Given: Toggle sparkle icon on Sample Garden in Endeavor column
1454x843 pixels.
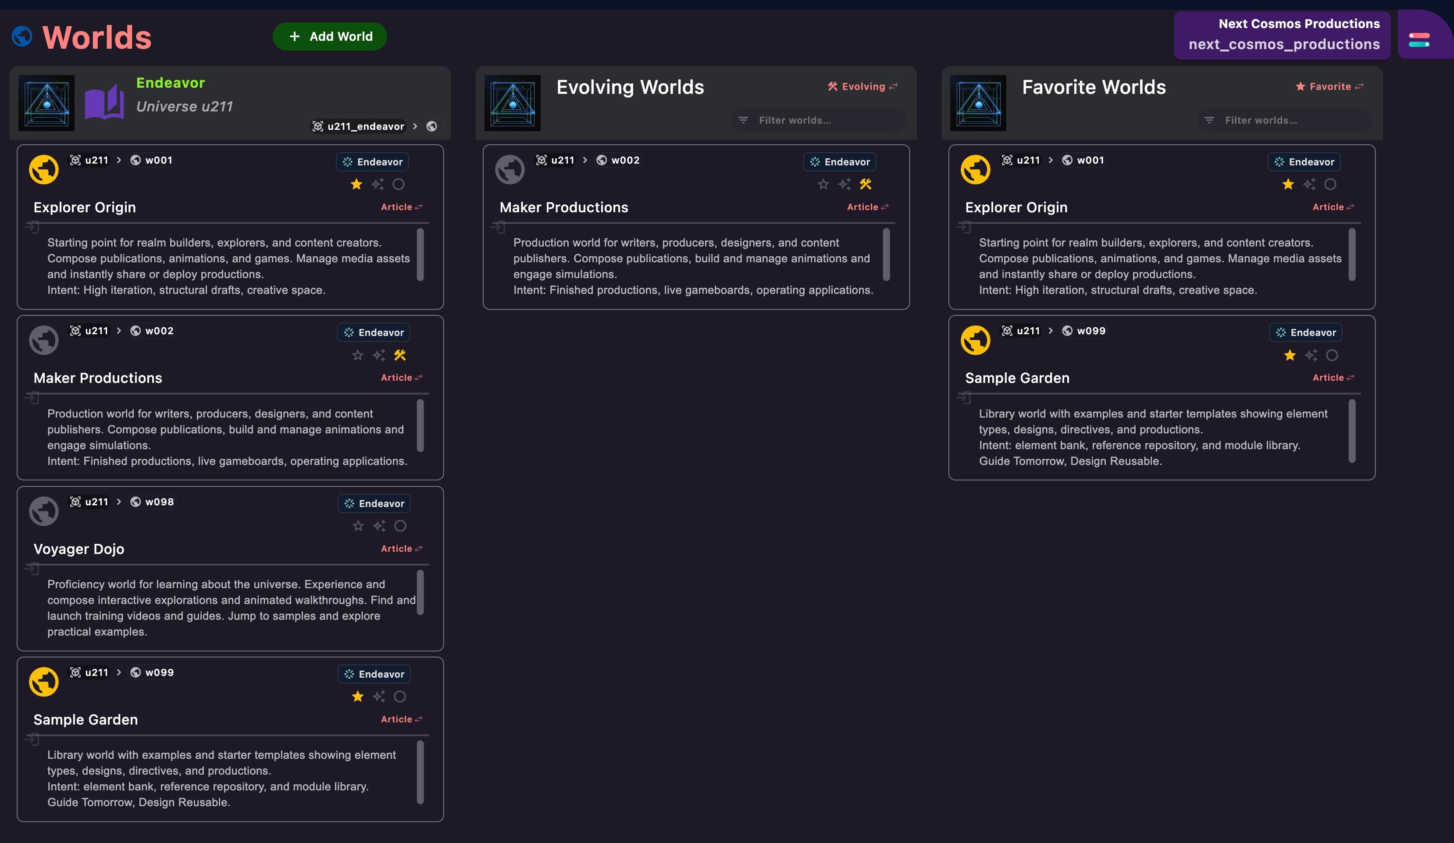Looking at the screenshot, I should click(378, 697).
